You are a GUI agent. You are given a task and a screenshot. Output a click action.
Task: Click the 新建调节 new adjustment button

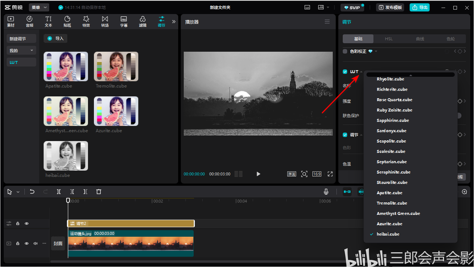pyautogui.click(x=21, y=39)
